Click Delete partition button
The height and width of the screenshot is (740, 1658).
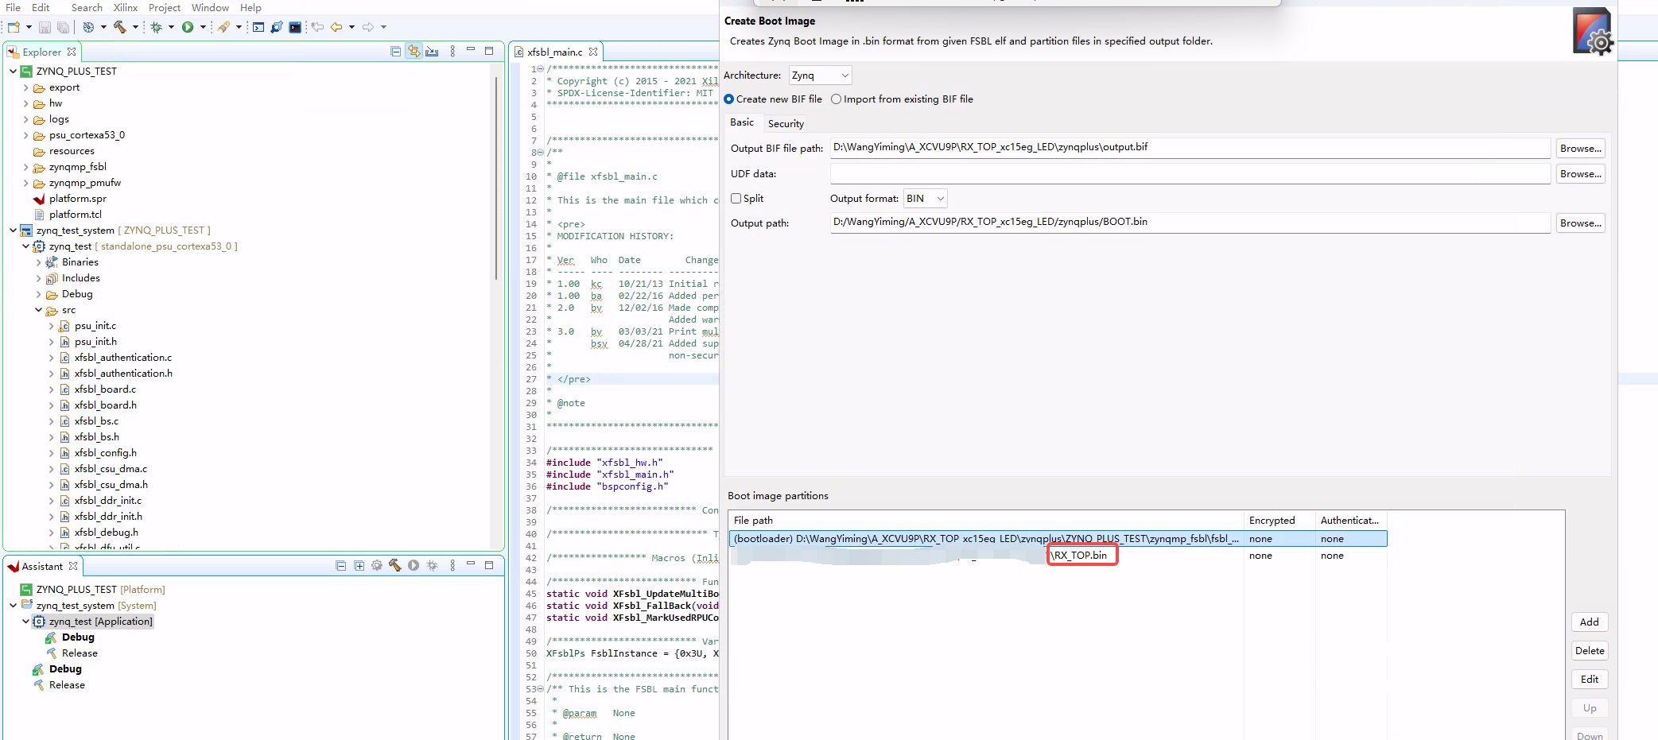click(1589, 651)
